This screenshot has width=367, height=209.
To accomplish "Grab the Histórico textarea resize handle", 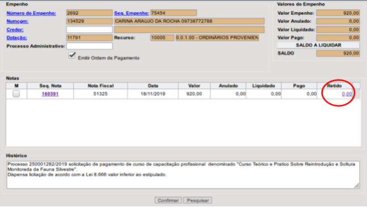I will point(357,186).
